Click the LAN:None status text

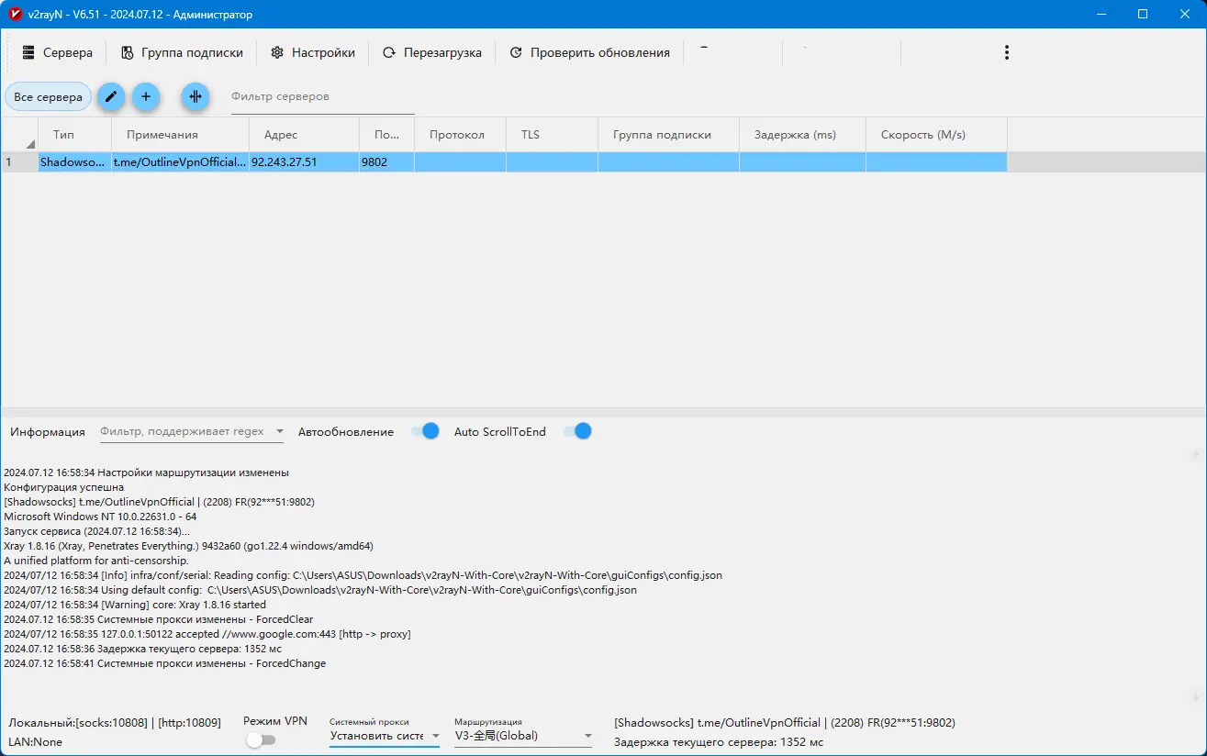(36, 741)
